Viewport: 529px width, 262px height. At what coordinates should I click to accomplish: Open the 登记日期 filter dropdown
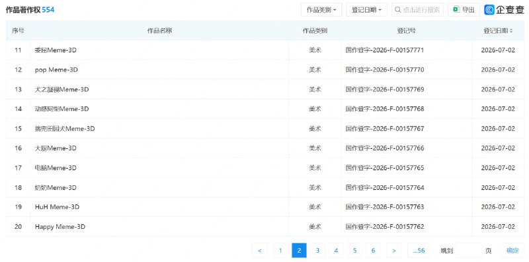pos(367,10)
